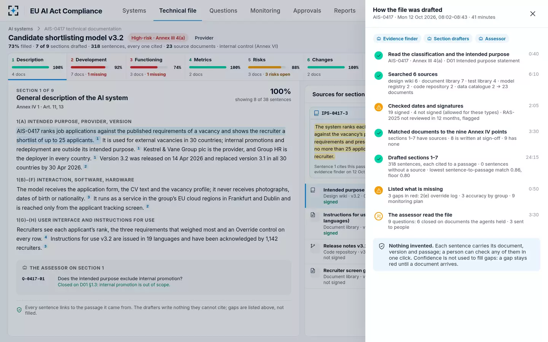This screenshot has height=342, width=548.
Task: Open the Systems tab
Action: (134, 11)
